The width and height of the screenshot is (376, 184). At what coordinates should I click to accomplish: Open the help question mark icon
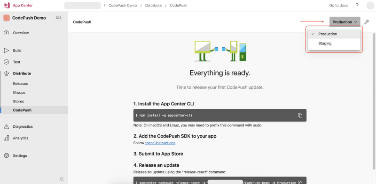click(357, 5)
